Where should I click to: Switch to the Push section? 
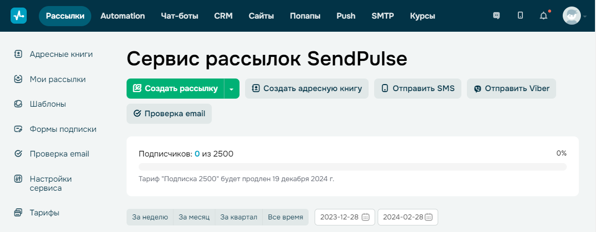coord(346,16)
